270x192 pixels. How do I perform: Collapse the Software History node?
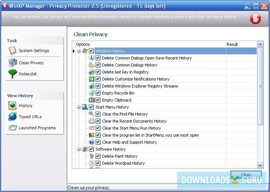pyautogui.click(x=79, y=149)
